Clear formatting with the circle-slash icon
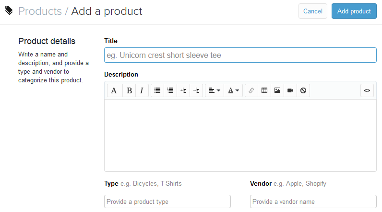Screen dimensions: 382x212 pos(303,90)
